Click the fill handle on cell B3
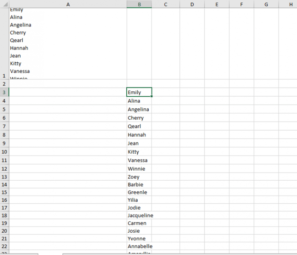 coord(151,96)
